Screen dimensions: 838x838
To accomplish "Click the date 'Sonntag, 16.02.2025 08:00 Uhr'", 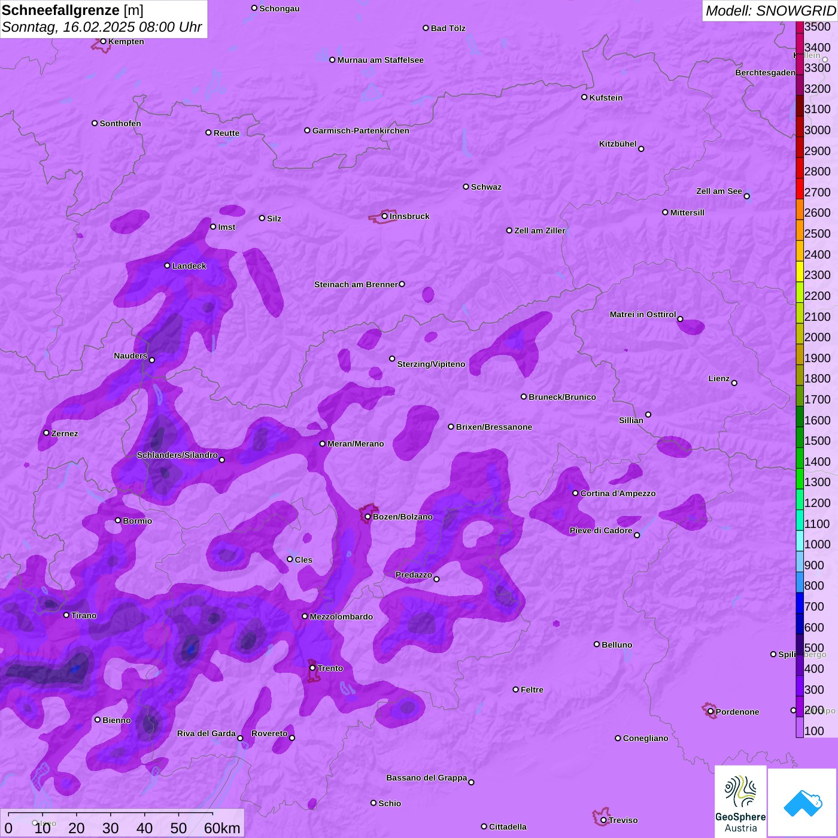I will 102,27.
